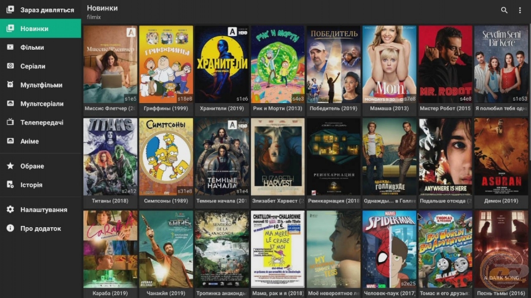Open Налаштування settings
The height and width of the screenshot is (298, 531).
(40, 209)
